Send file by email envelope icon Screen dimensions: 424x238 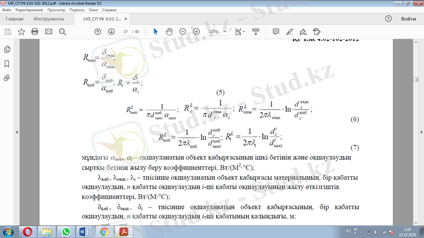click(x=49, y=32)
